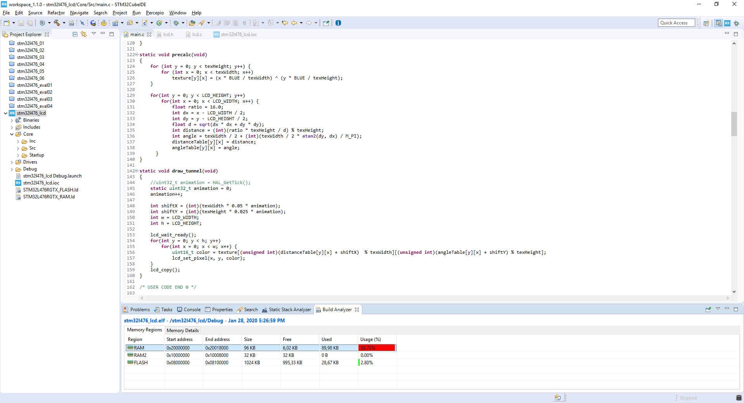Select the stm32l476_eval03 project

[x=34, y=99]
